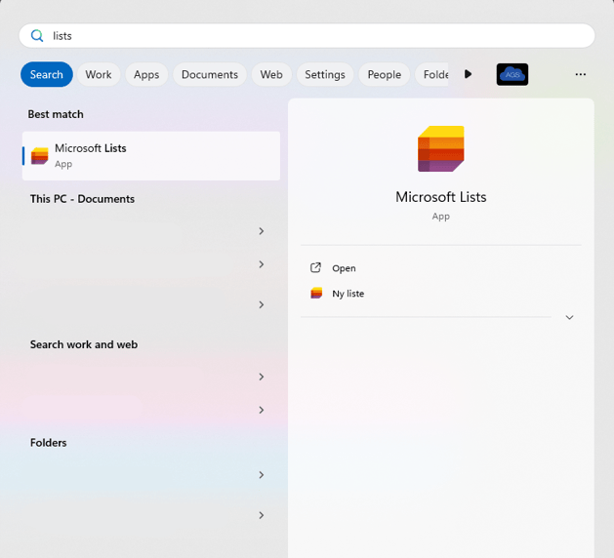Click the Best match heading
This screenshot has height=558, width=614.
click(x=56, y=114)
